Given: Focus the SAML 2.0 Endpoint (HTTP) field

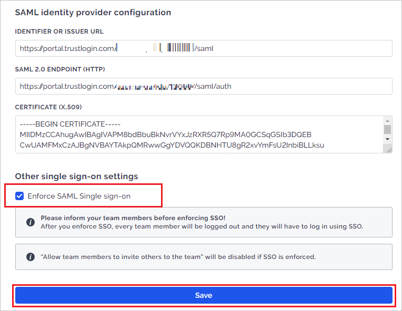Looking at the screenshot, I should (x=204, y=86).
